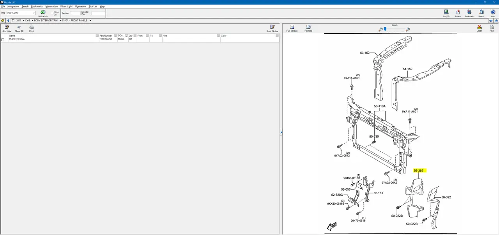Click the Add Note icon
This screenshot has width=499, height=235.
click(7, 27)
